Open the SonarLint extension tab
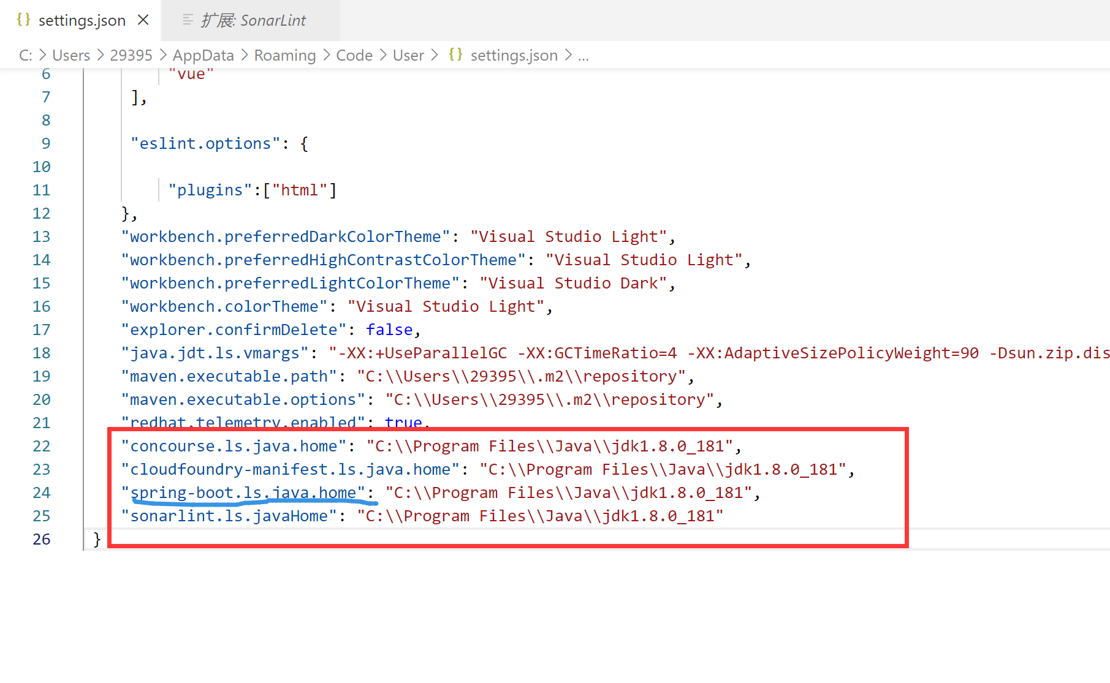This screenshot has height=683, width=1110. pyautogui.click(x=252, y=20)
